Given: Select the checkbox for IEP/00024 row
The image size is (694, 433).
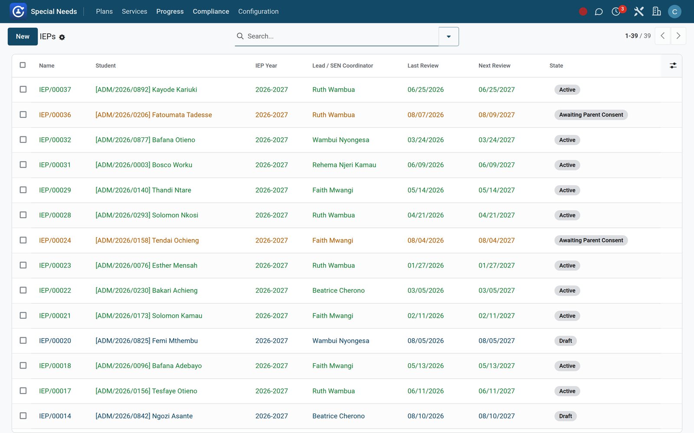Looking at the screenshot, I should pyautogui.click(x=23, y=240).
